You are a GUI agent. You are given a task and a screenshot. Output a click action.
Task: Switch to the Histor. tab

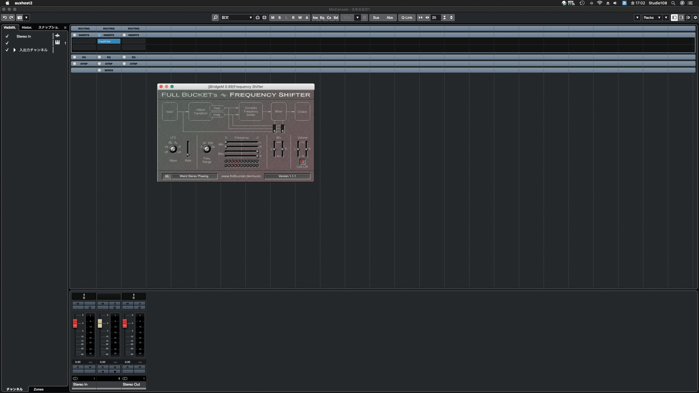27,27
